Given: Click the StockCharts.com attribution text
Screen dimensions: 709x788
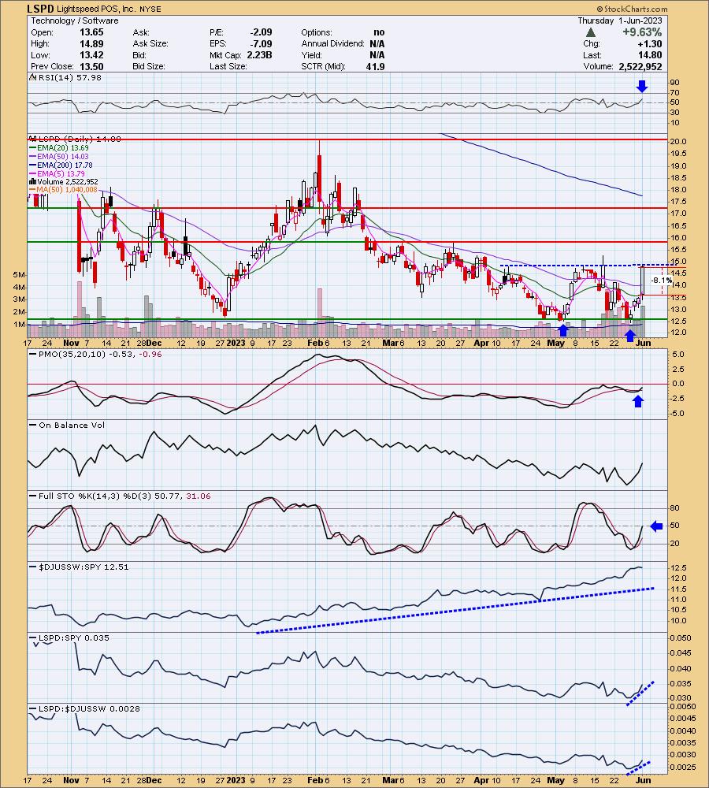Looking at the screenshot, I should [632, 9].
